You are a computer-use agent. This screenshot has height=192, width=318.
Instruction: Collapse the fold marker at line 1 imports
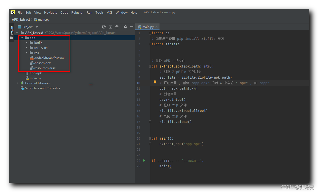(150, 33)
